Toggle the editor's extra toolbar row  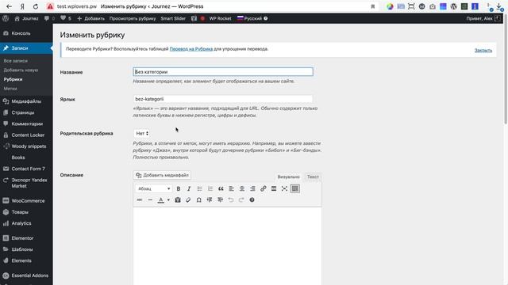[295, 188]
